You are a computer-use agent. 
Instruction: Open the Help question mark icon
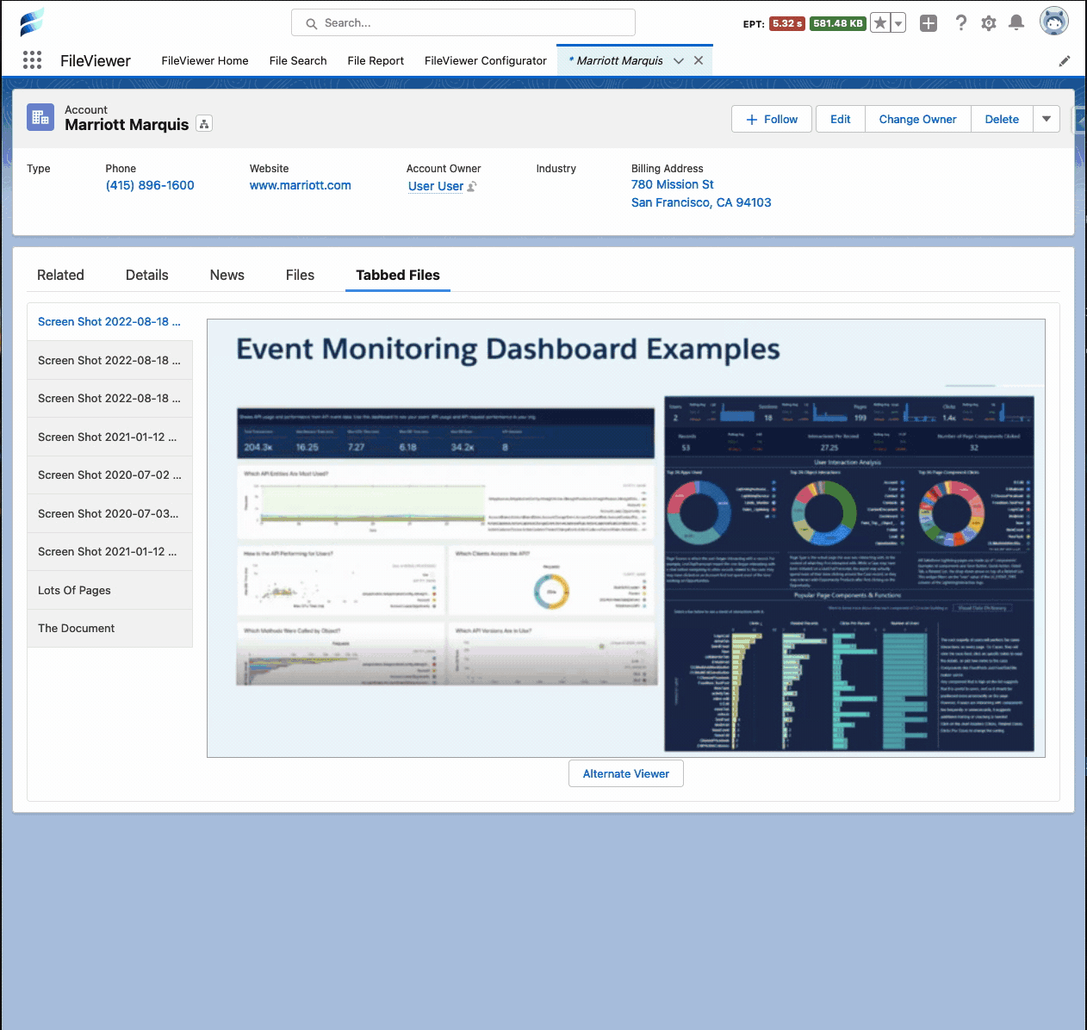[x=961, y=23]
